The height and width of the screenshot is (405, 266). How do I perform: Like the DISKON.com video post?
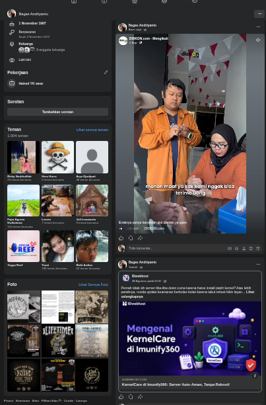[x=121, y=238]
